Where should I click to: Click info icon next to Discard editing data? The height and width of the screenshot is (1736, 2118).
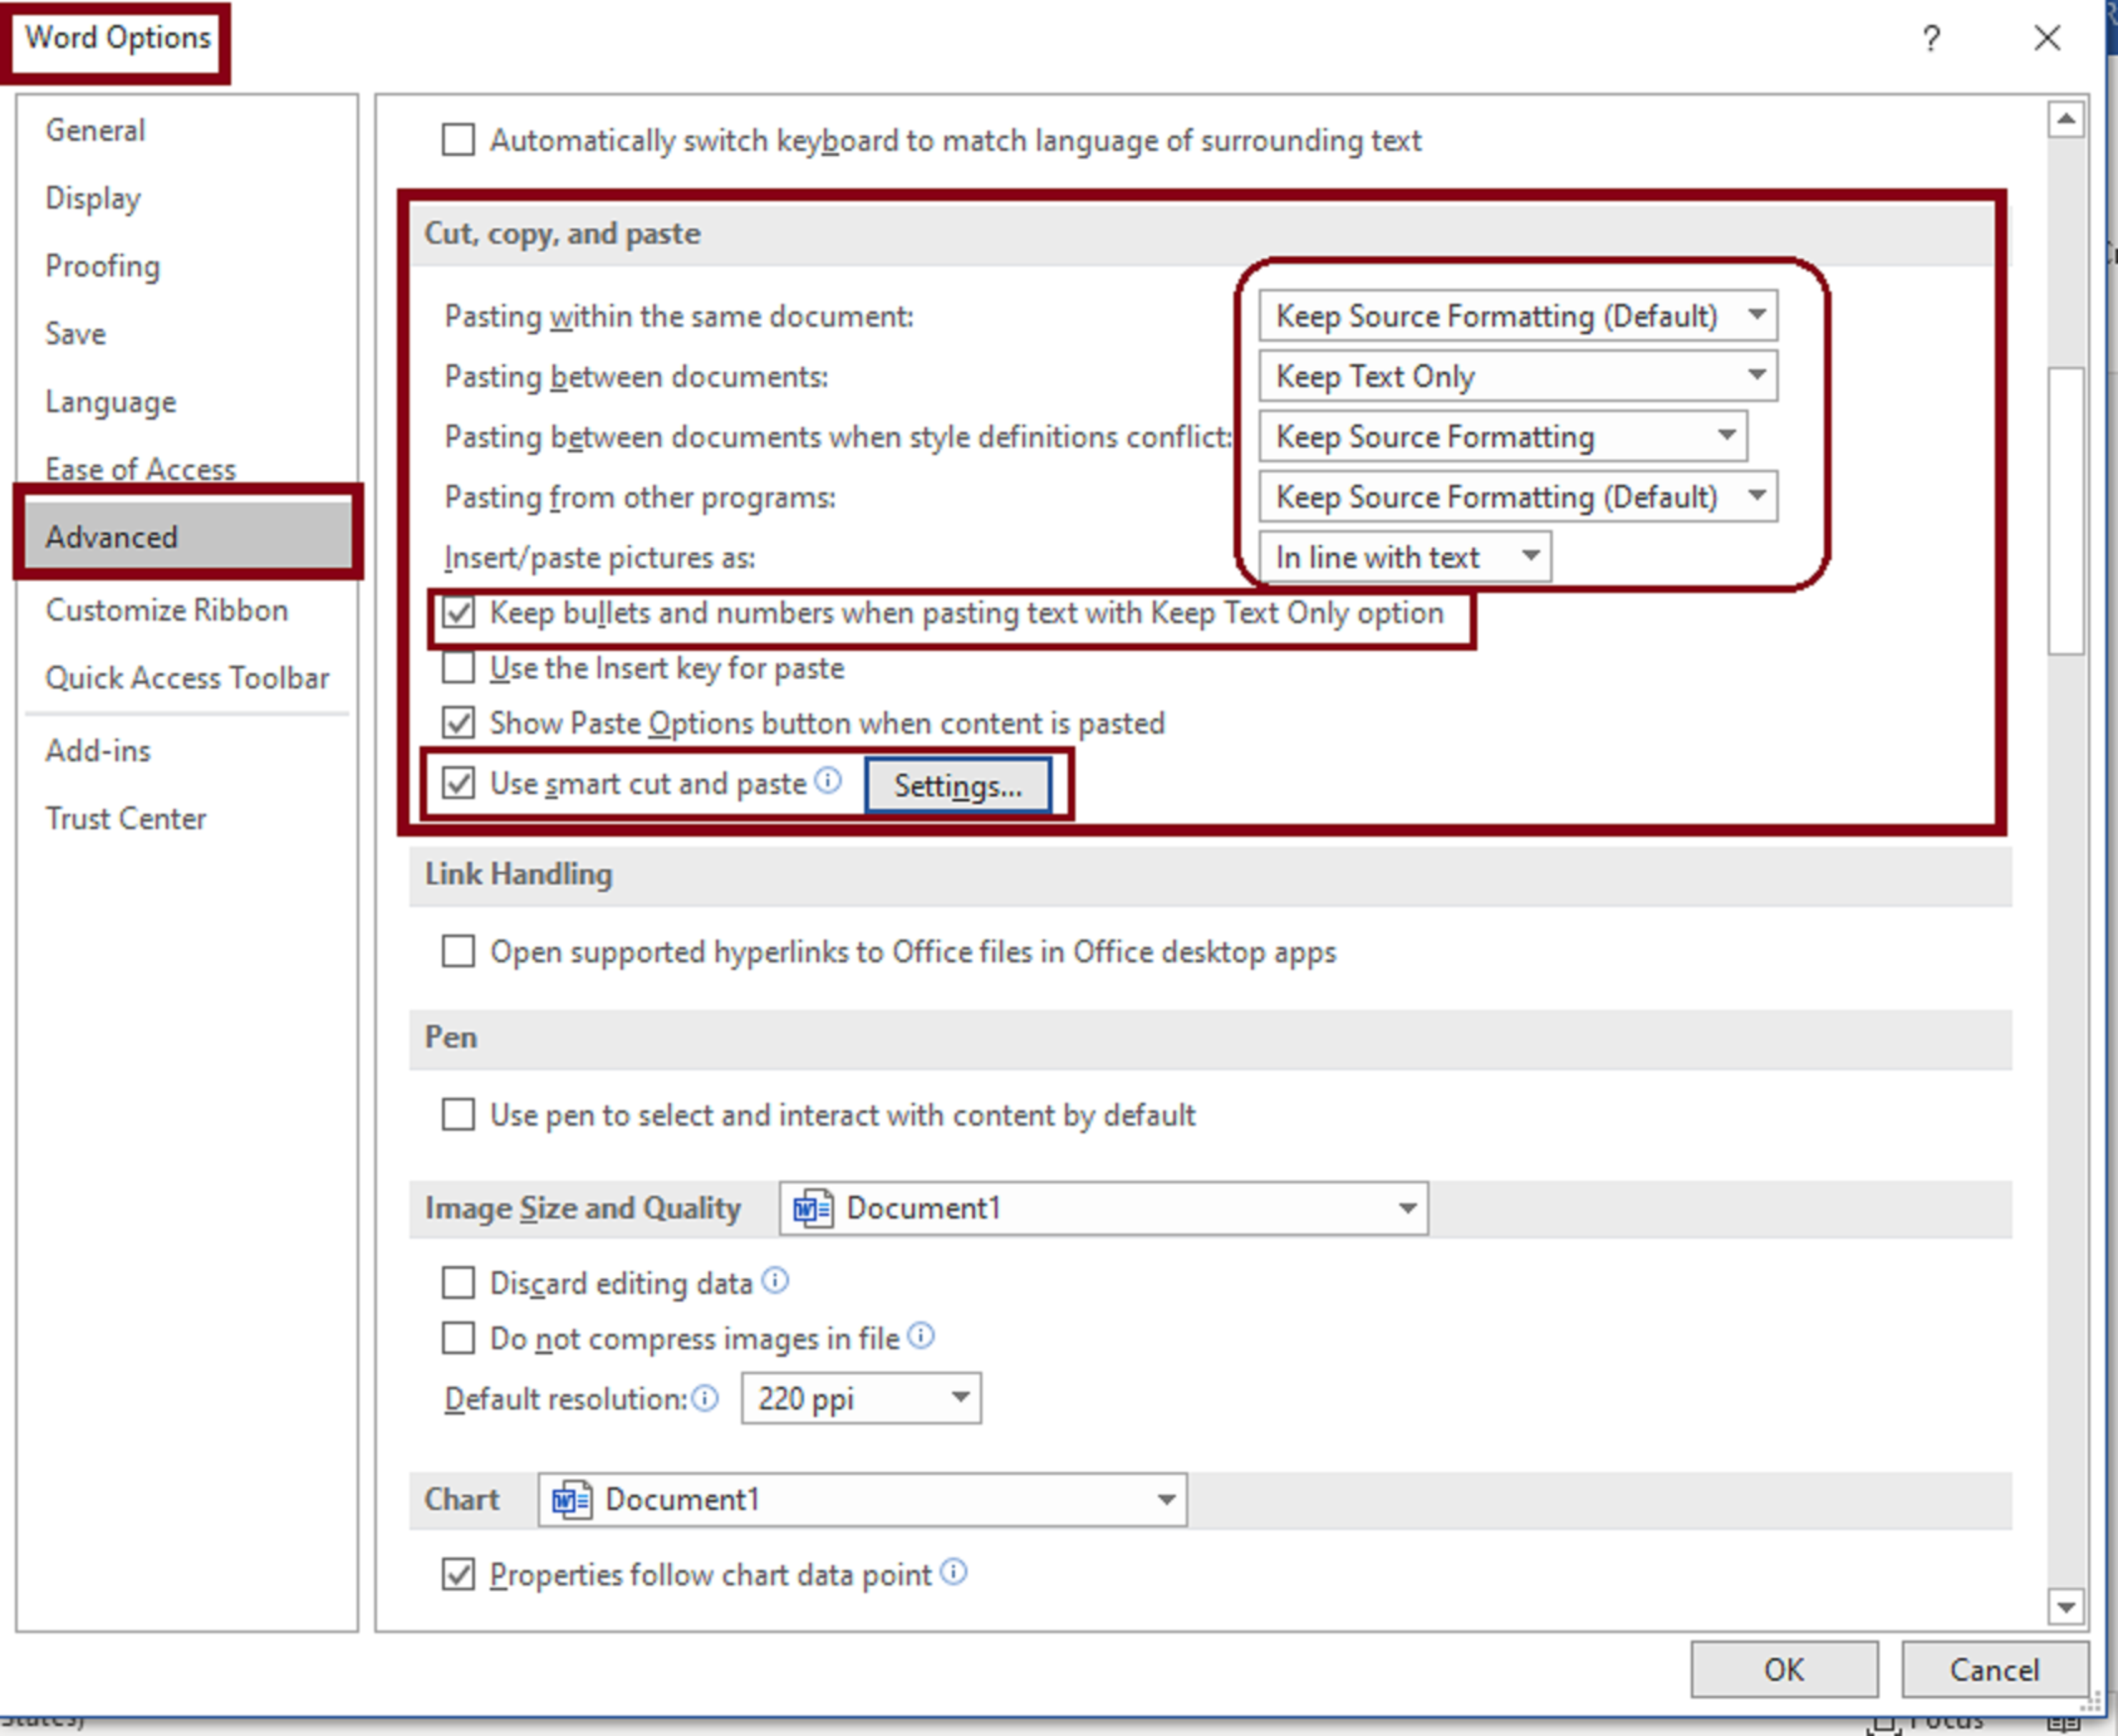775,1280
